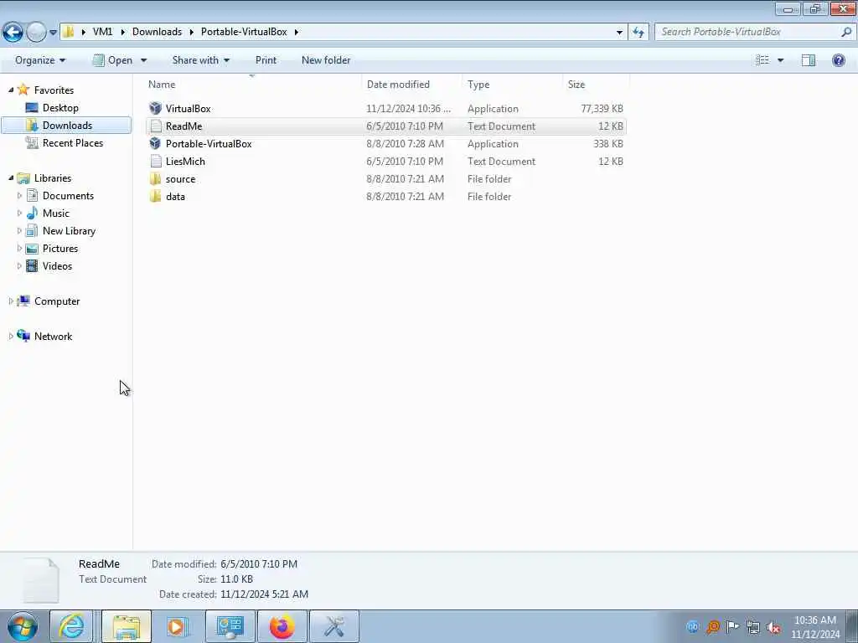Expand the Computer tree node
Screen dimensions: 858x643
tap(10, 301)
